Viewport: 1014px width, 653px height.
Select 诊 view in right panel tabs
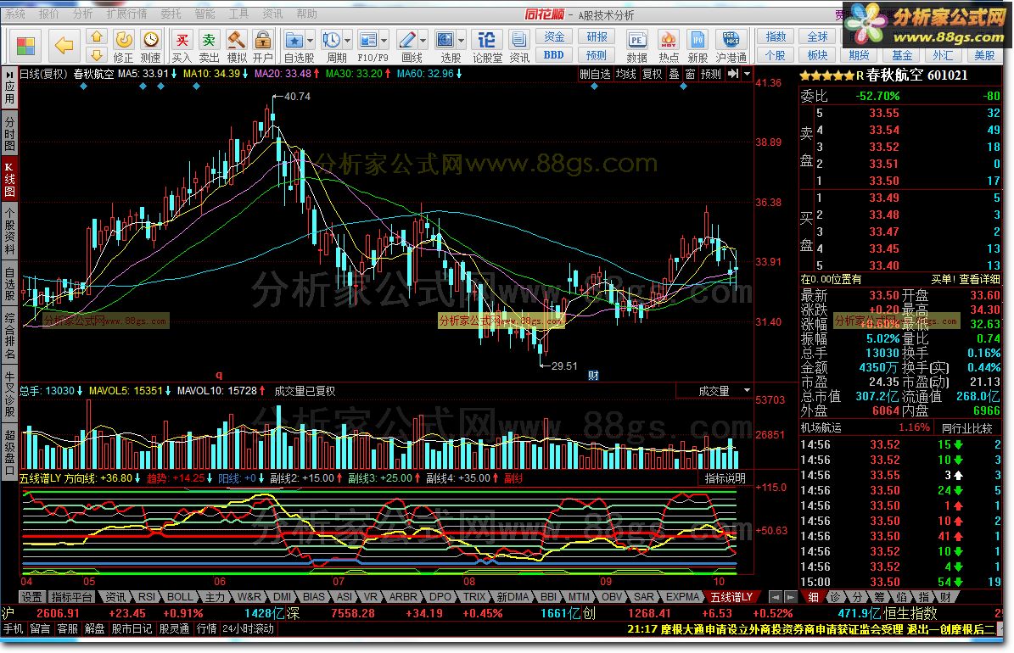click(x=835, y=597)
